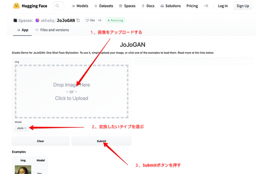Click the search magnifier icon
Screen dimensions: 263x174
click(x=58, y=6)
